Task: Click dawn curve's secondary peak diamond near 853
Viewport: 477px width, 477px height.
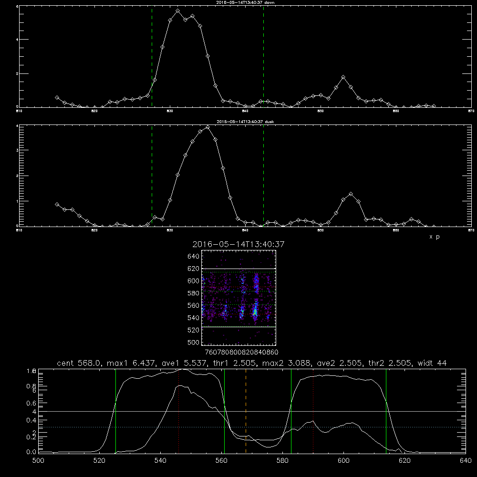Action: tap(343, 77)
